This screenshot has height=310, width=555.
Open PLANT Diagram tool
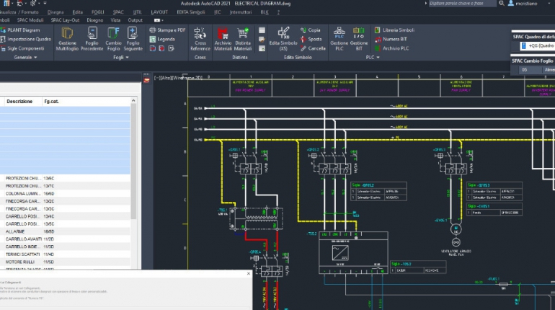(x=20, y=30)
